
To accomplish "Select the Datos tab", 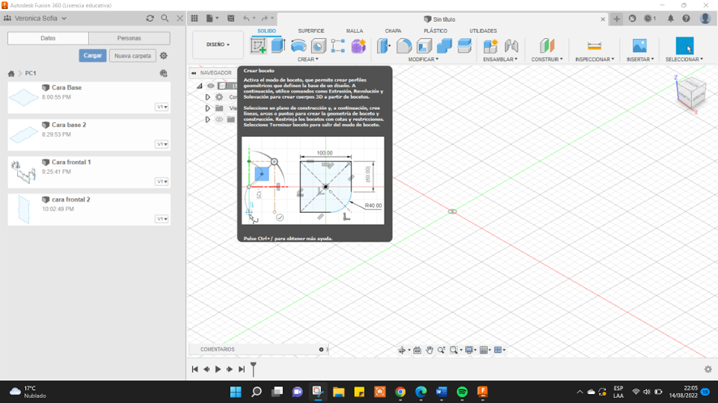I will (x=48, y=38).
